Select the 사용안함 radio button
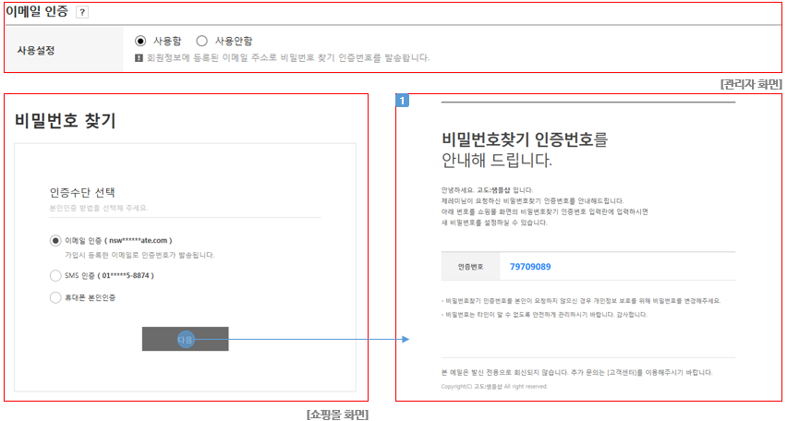The width and height of the screenshot is (787, 421). (x=201, y=41)
